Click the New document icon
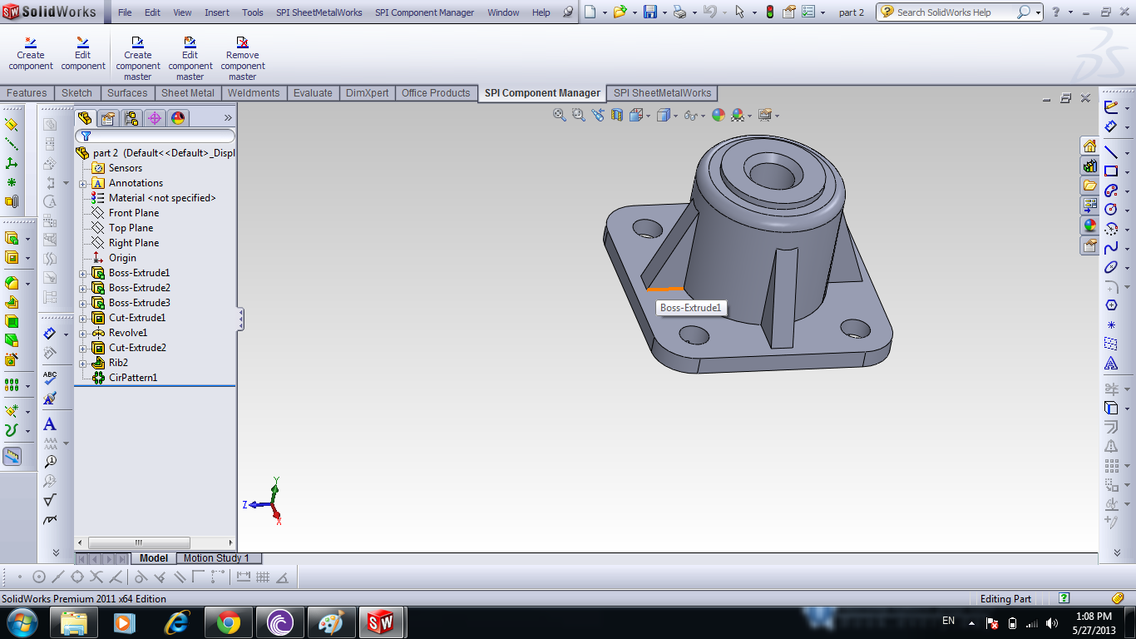The width and height of the screenshot is (1136, 639). pos(590,12)
